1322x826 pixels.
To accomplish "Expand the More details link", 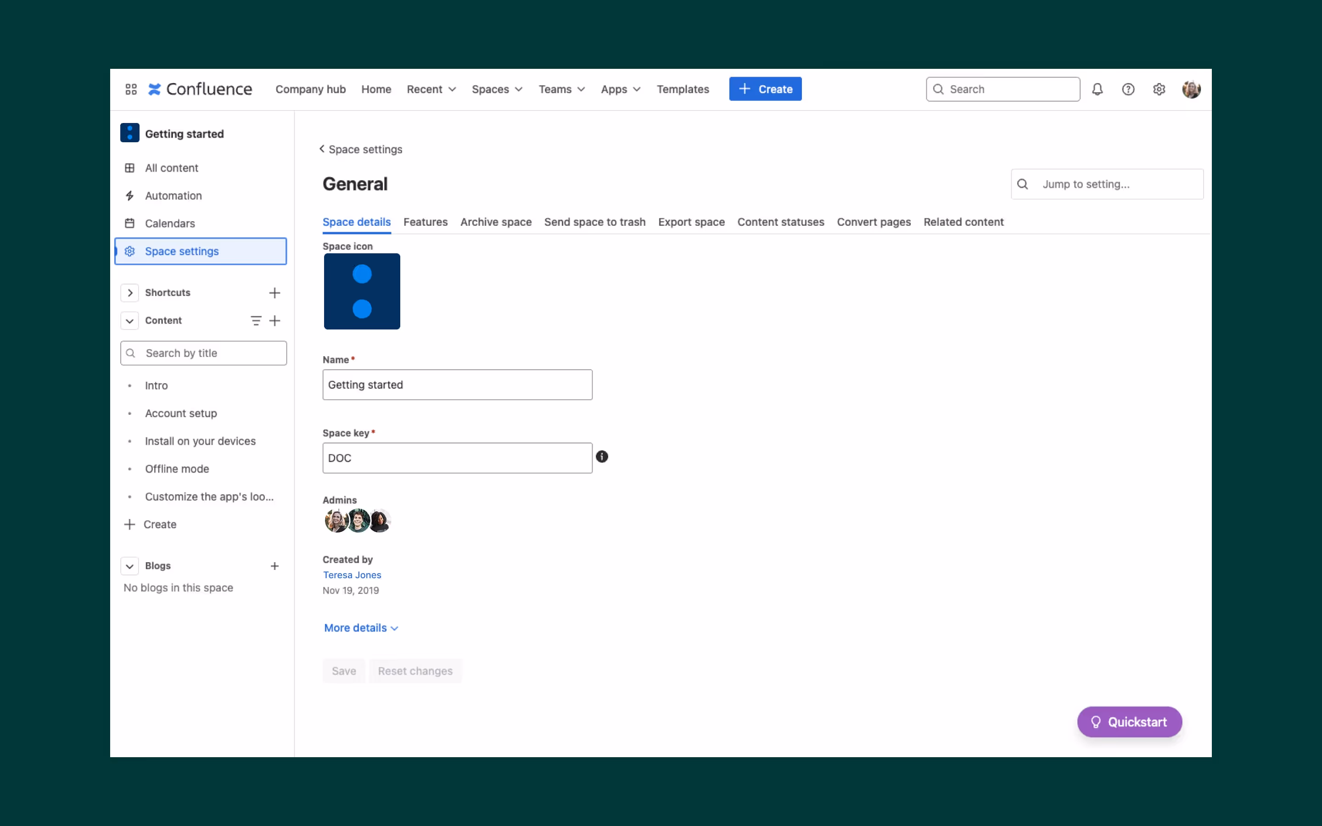I will pyautogui.click(x=360, y=628).
